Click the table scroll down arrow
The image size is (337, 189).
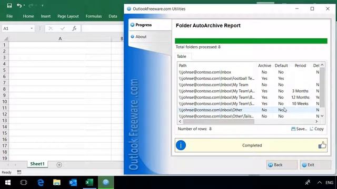pos(322,116)
